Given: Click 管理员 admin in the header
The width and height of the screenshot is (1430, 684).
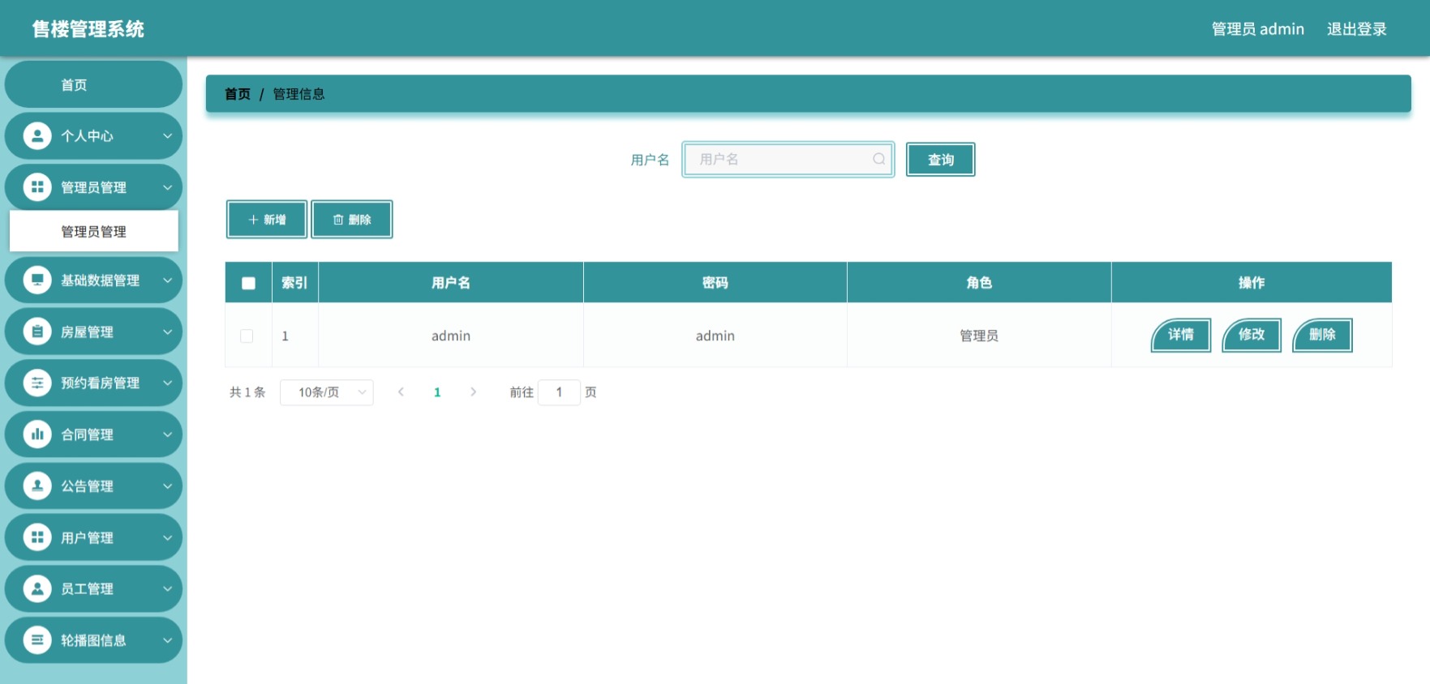Looking at the screenshot, I should pyautogui.click(x=1257, y=29).
